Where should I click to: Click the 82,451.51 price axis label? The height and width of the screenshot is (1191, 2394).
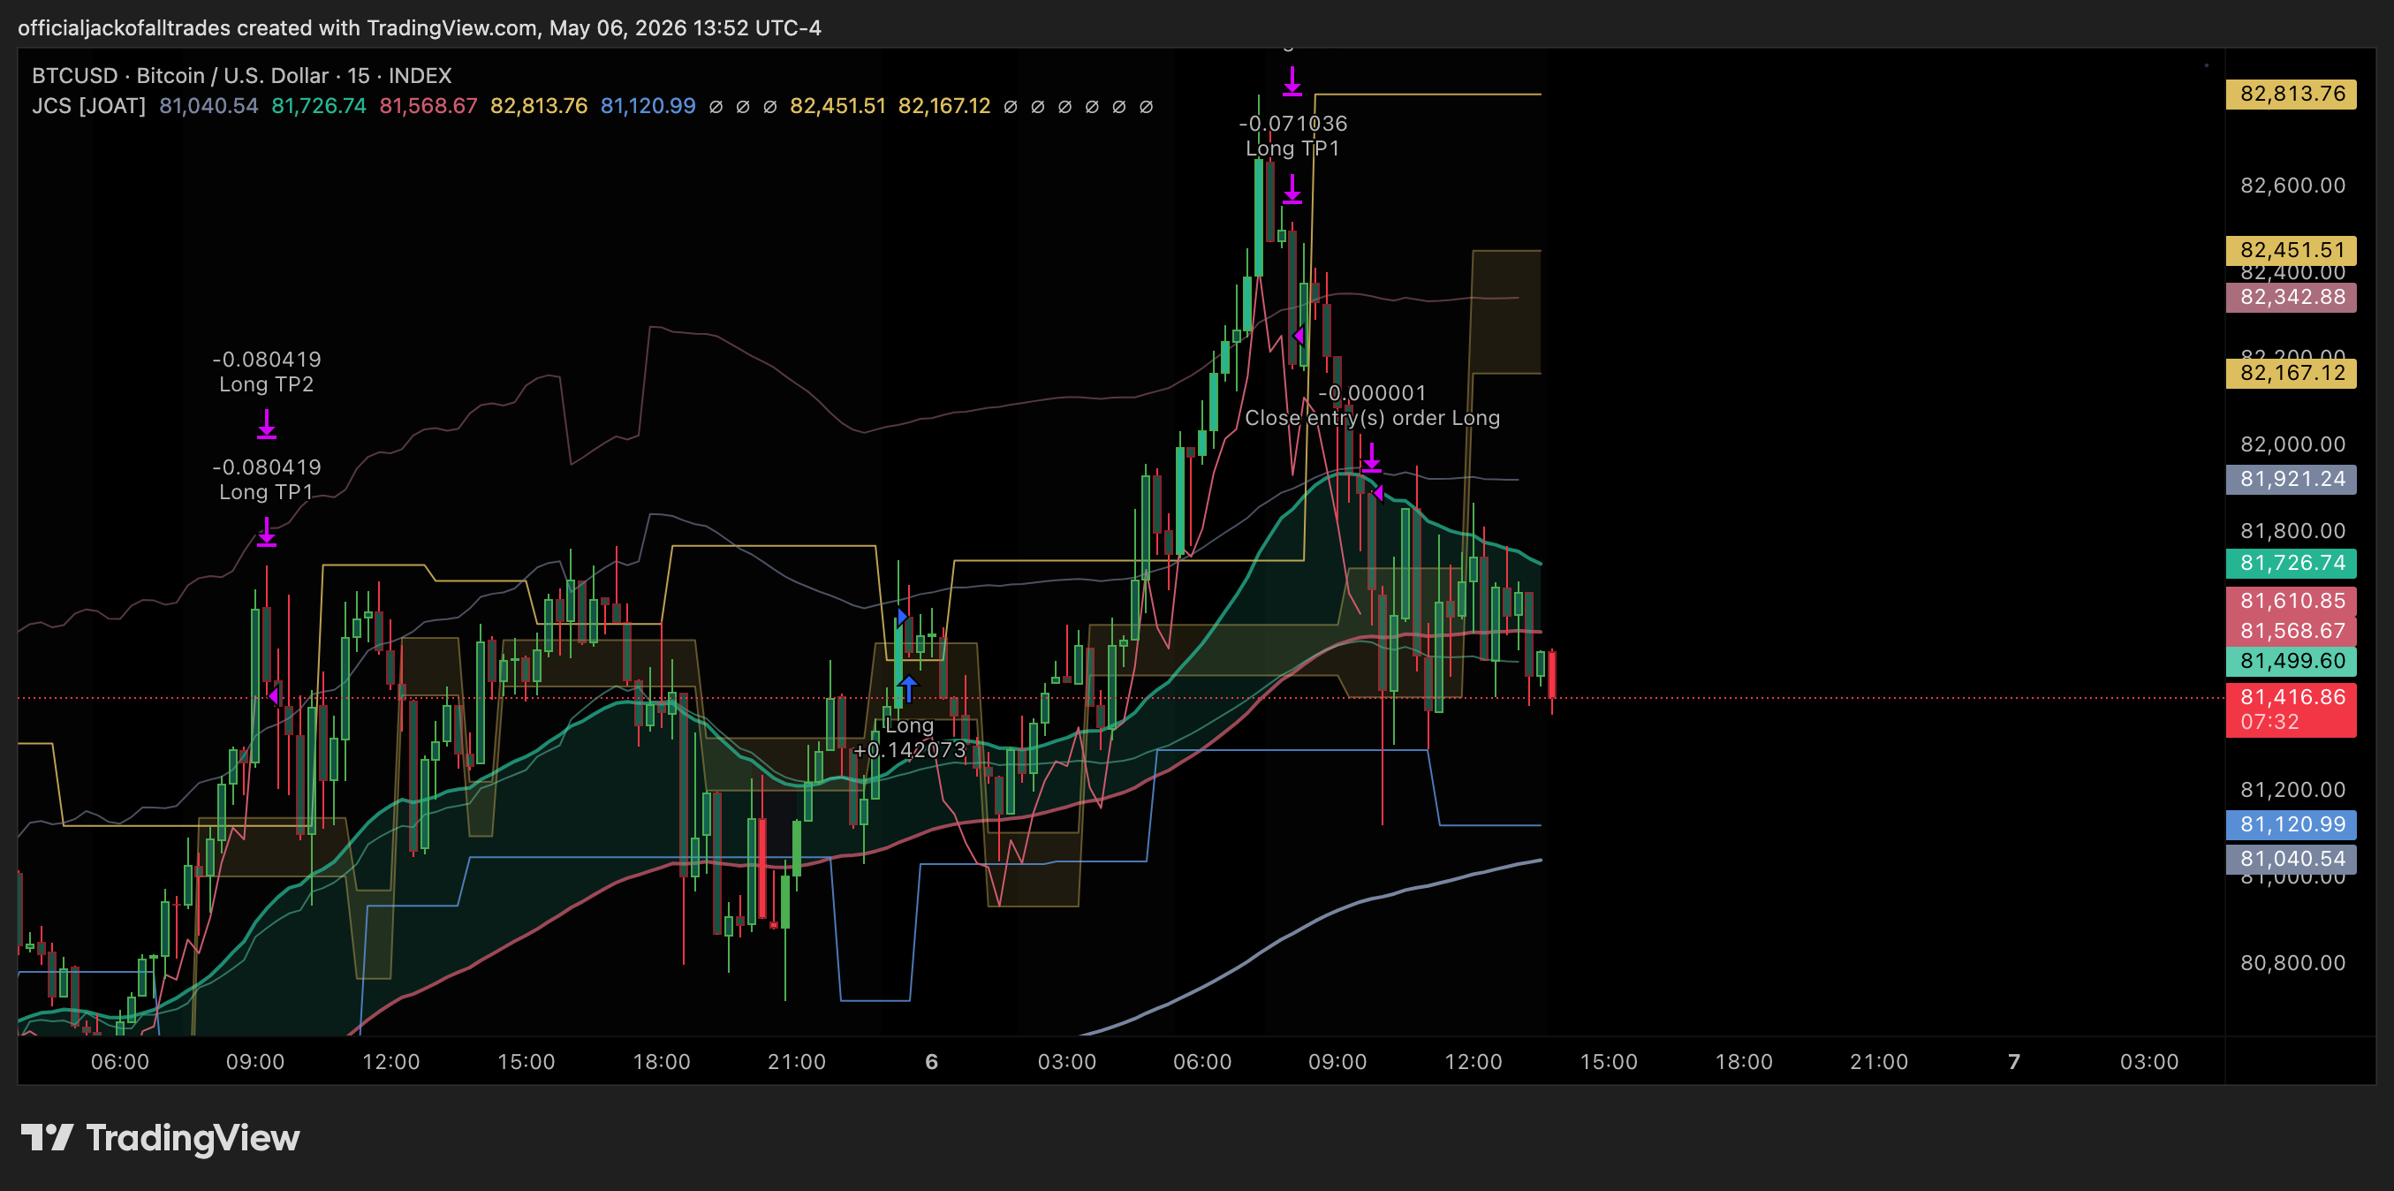click(x=2291, y=250)
